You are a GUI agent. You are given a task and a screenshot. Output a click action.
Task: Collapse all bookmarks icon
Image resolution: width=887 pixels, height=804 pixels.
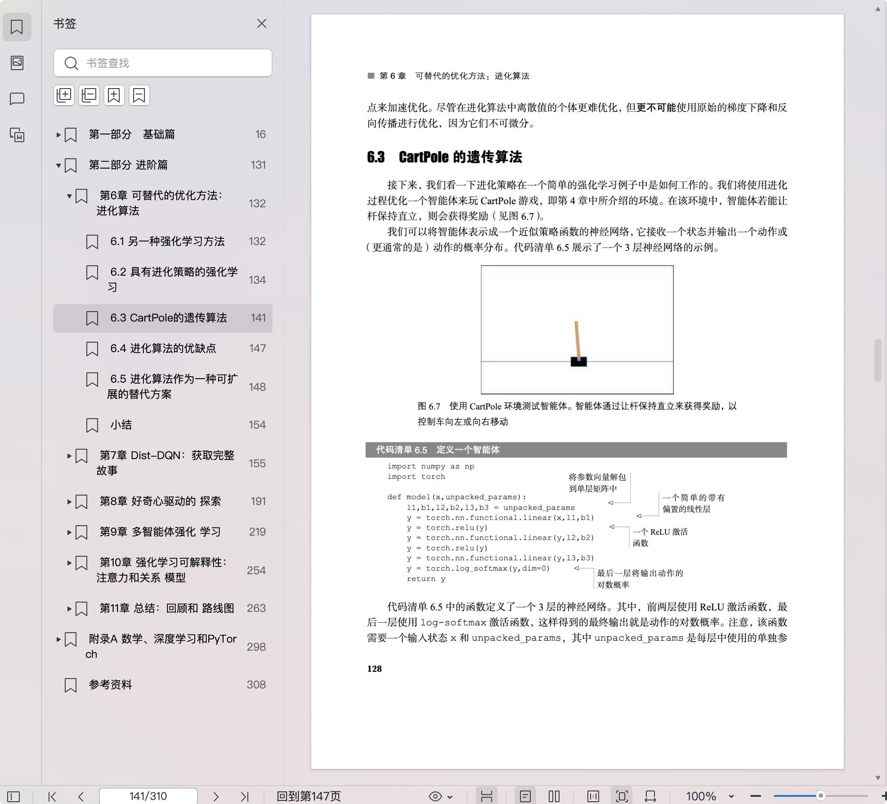point(89,95)
